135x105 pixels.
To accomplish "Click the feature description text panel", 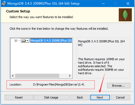I will 104,58.
